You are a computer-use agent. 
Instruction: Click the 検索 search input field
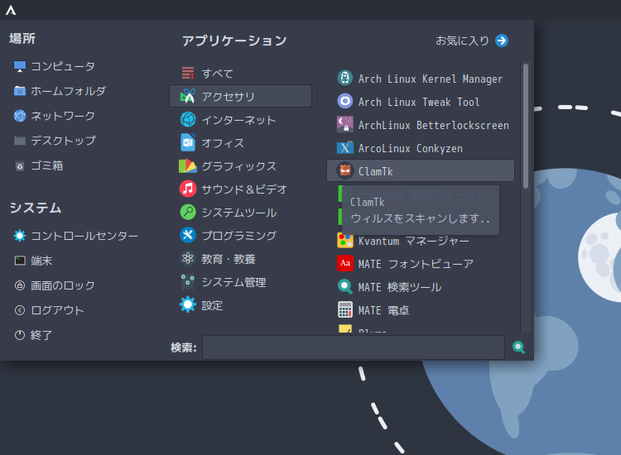pyautogui.click(x=354, y=347)
